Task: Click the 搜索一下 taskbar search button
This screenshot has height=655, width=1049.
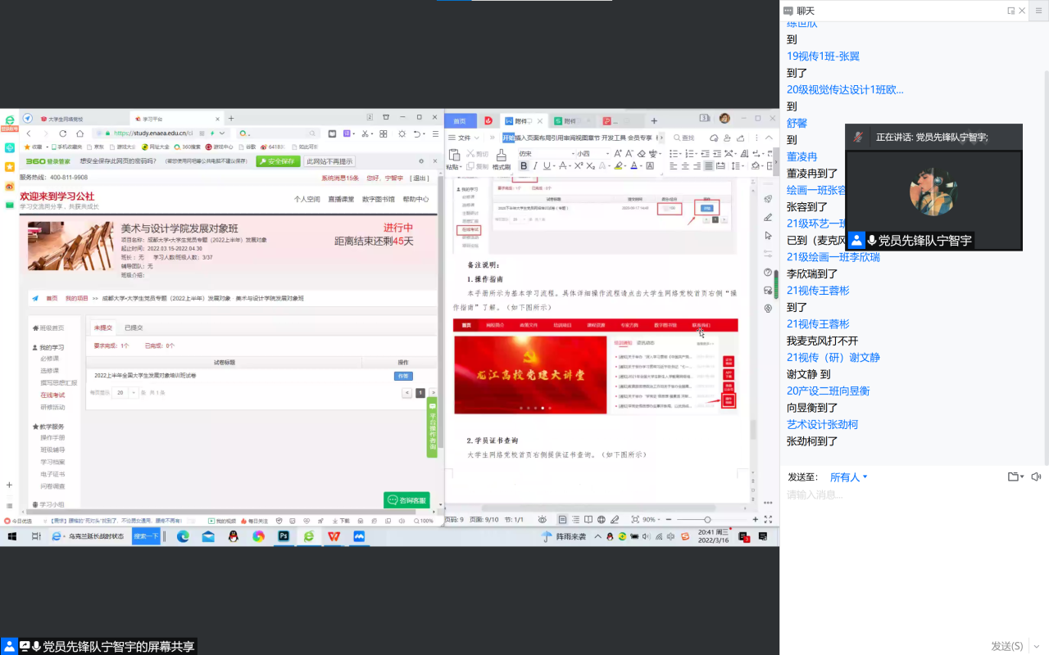Action: 146,536
